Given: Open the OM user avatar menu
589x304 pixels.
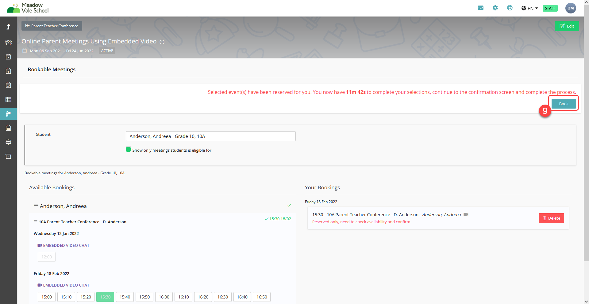Looking at the screenshot, I should click(570, 8).
